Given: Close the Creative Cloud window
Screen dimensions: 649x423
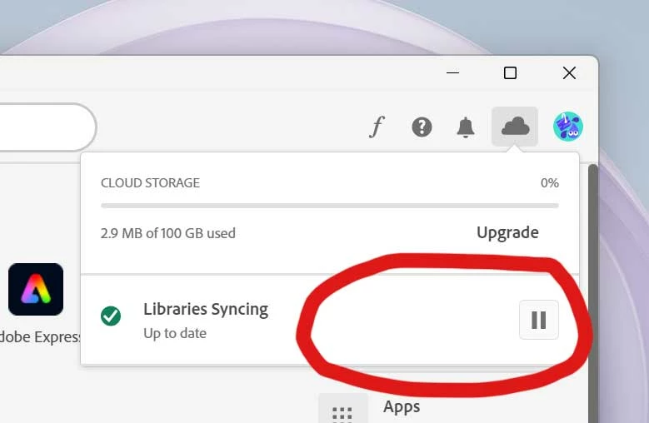Looking at the screenshot, I should click(570, 73).
